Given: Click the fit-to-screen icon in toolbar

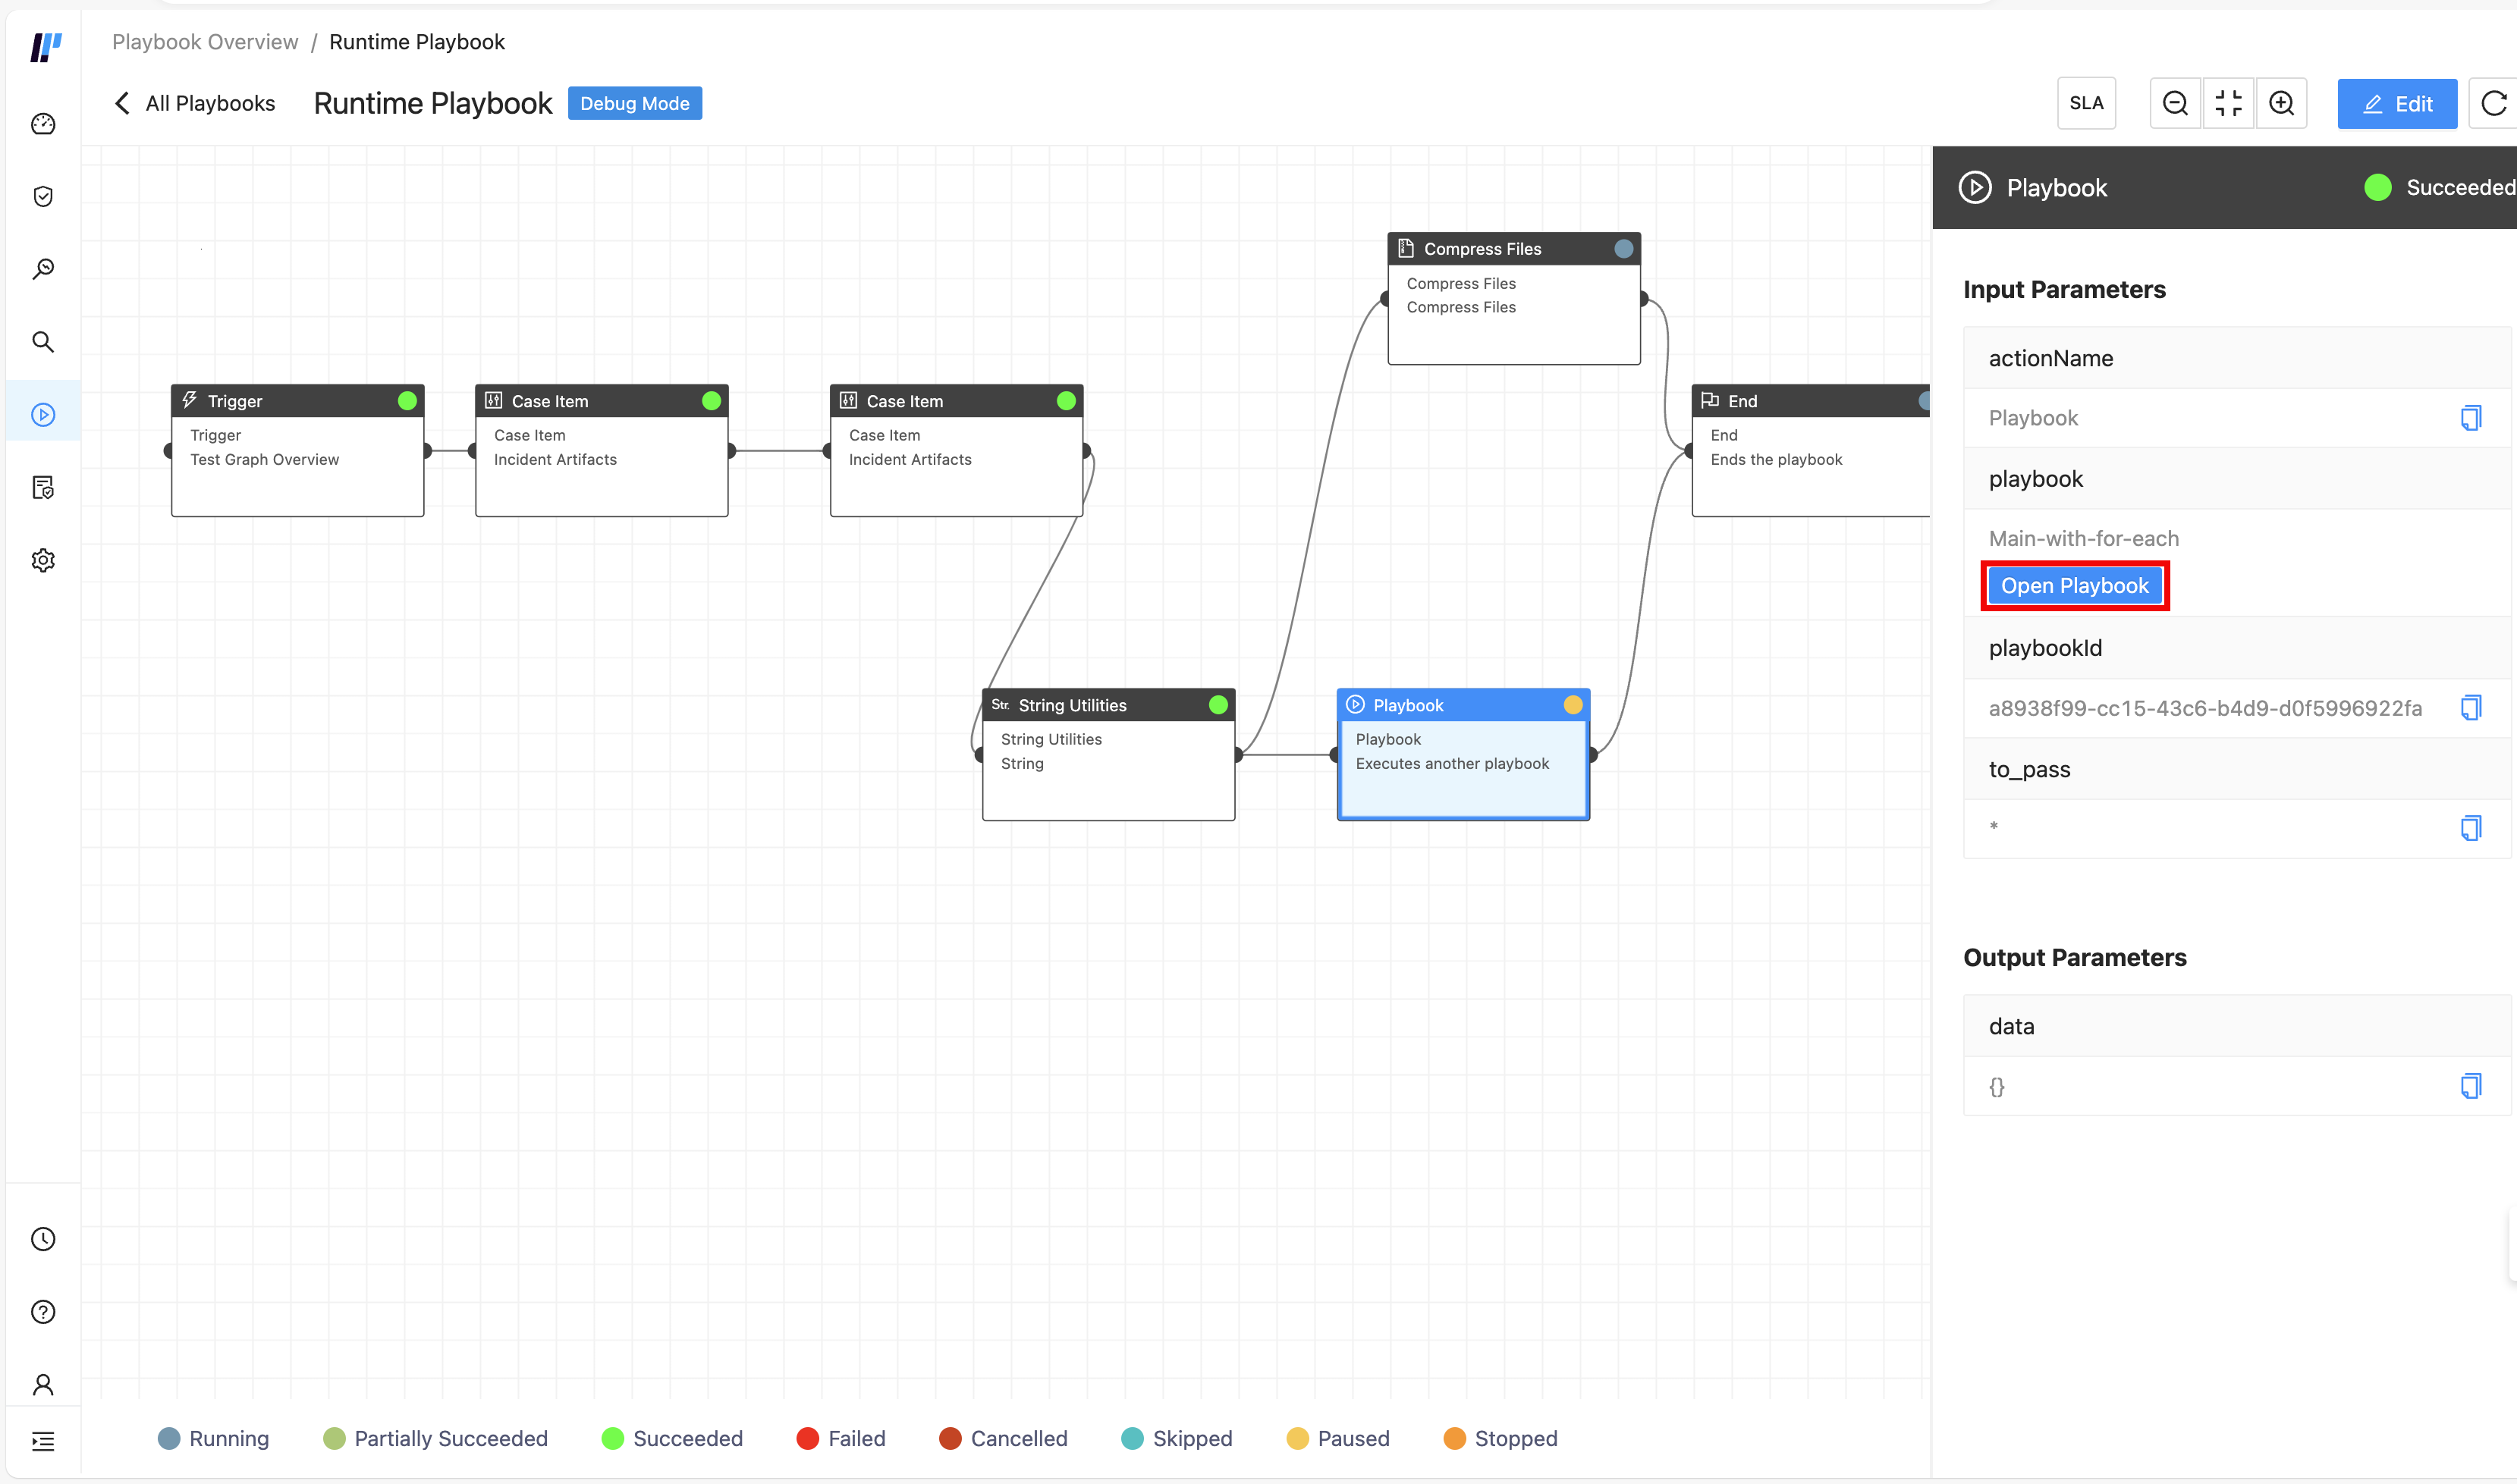Looking at the screenshot, I should click(x=2228, y=103).
